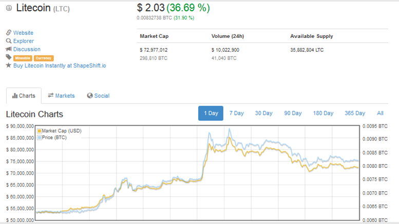This screenshot has height=224, width=399.
Task: Click the 0.00832738 BTC price text
Action: tap(154, 18)
